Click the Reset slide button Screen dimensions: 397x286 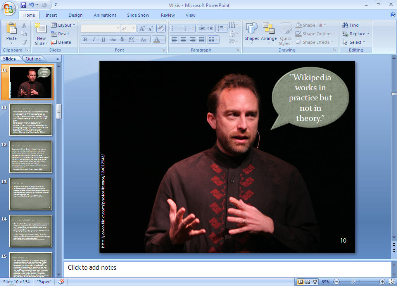[x=60, y=34]
